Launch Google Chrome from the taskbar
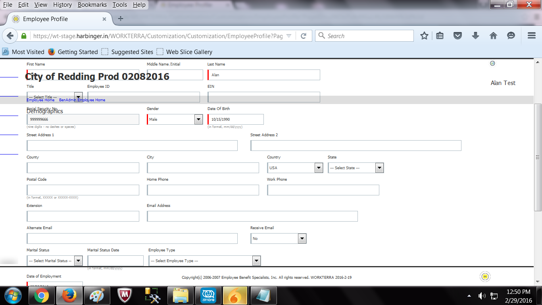This screenshot has width=542, height=305. (x=41, y=295)
